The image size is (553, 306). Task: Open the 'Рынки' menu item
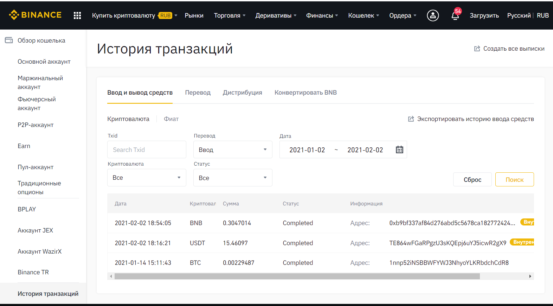(194, 15)
